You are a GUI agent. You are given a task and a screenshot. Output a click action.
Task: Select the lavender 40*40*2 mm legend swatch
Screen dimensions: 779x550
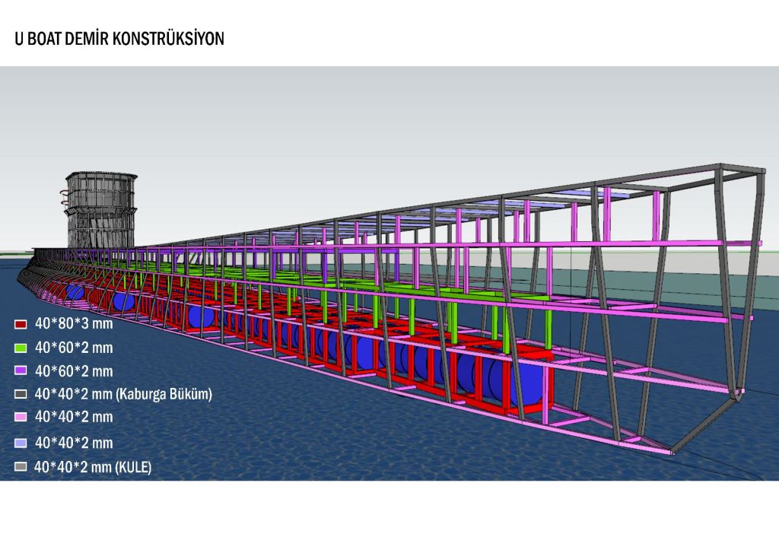coord(21,443)
